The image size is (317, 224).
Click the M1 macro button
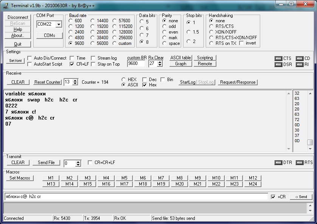[x=51, y=178]
